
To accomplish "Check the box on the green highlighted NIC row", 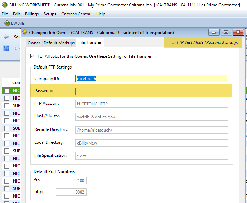I will 7,91.
